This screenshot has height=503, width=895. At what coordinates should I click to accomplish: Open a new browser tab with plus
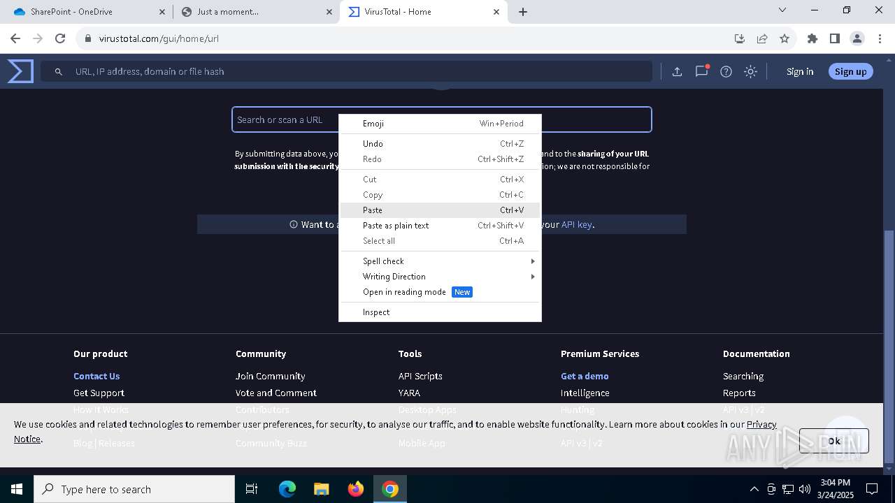coord(523,11)
